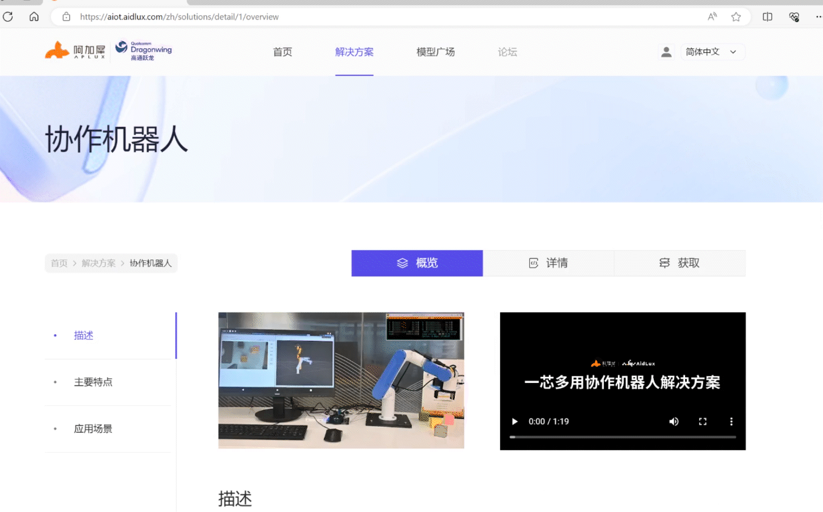Switch to the 获取 tab
Screen dimensions: 823x512
[679, 263]
